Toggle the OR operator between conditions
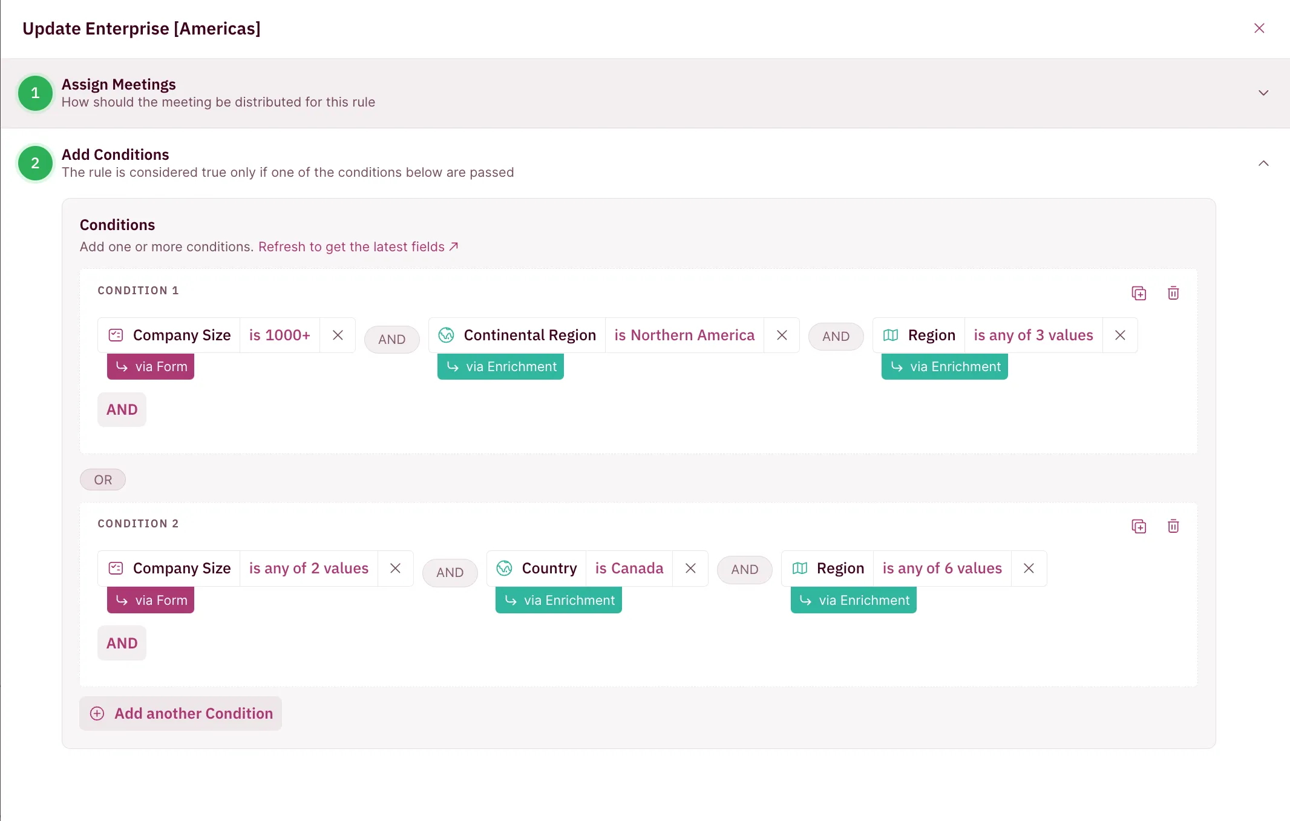This screenshot has width=1290, height=821. 103,480
